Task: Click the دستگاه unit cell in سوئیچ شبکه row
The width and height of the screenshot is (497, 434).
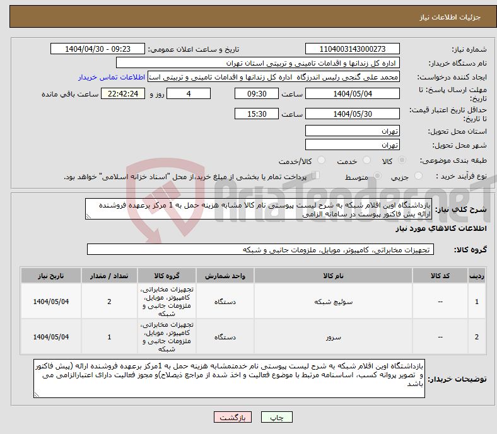Action: (225, 302)
